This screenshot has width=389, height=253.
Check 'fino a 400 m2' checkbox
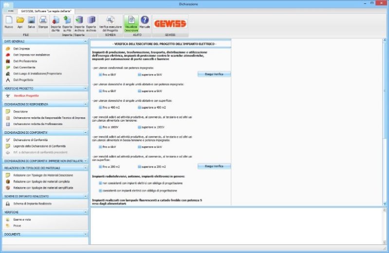click(100, 108)
